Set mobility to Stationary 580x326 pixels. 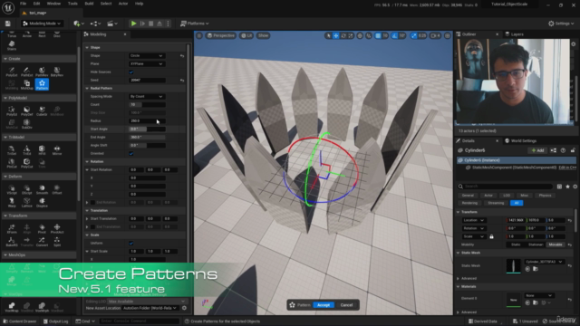(536, 244)
